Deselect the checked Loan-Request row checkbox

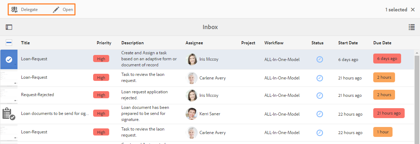pos(9,60)
